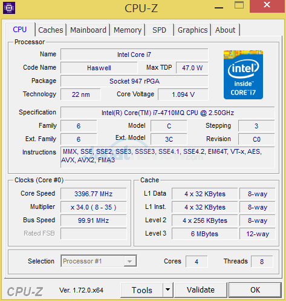Open the About tab

225,30
